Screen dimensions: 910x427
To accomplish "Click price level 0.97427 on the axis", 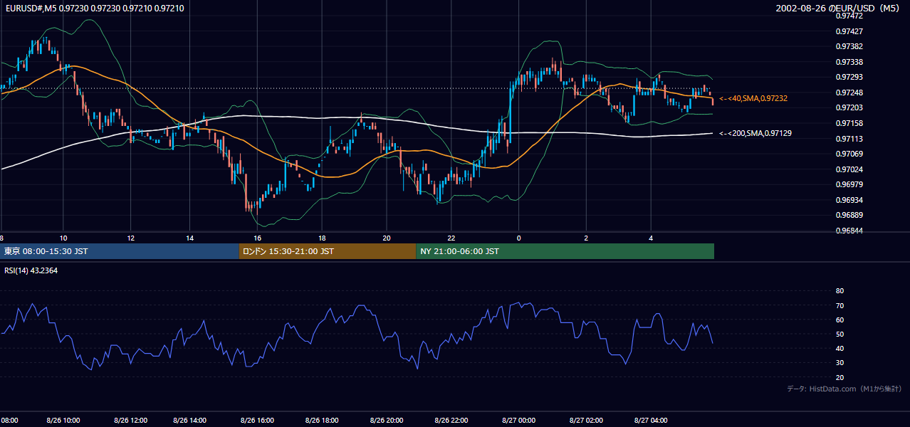I will coord(849,31).
